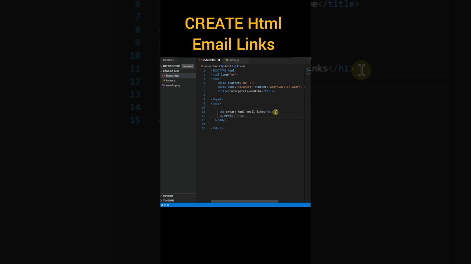Viewport: 471px width, 264px height.
Task: Click the HTML icon on index.html tab
Action: 201,60
